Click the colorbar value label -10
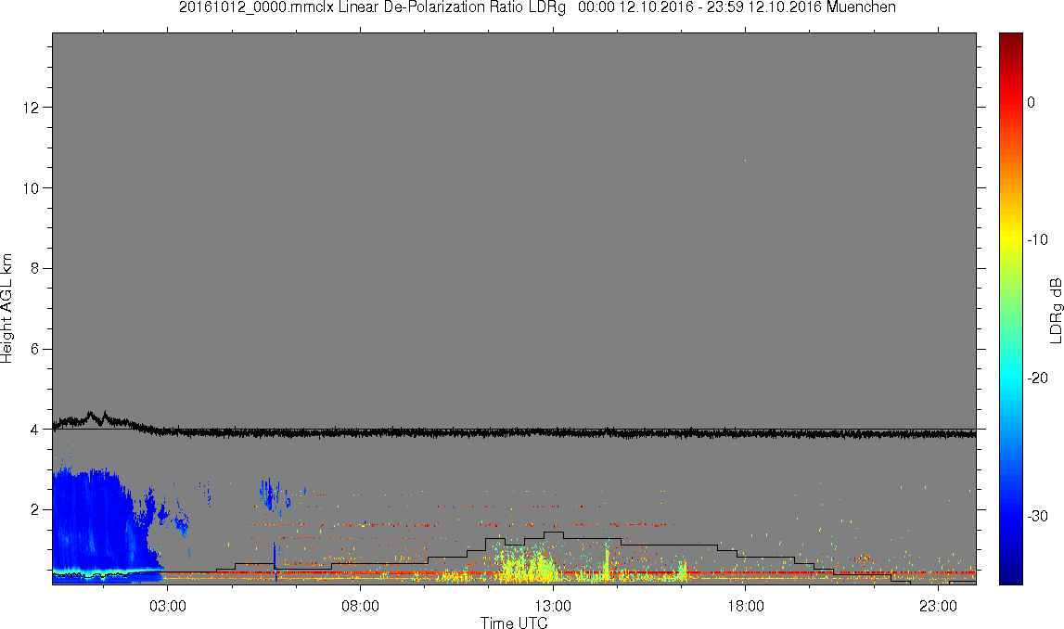Screen dimensions: 1064x629 coord(1037,239)
